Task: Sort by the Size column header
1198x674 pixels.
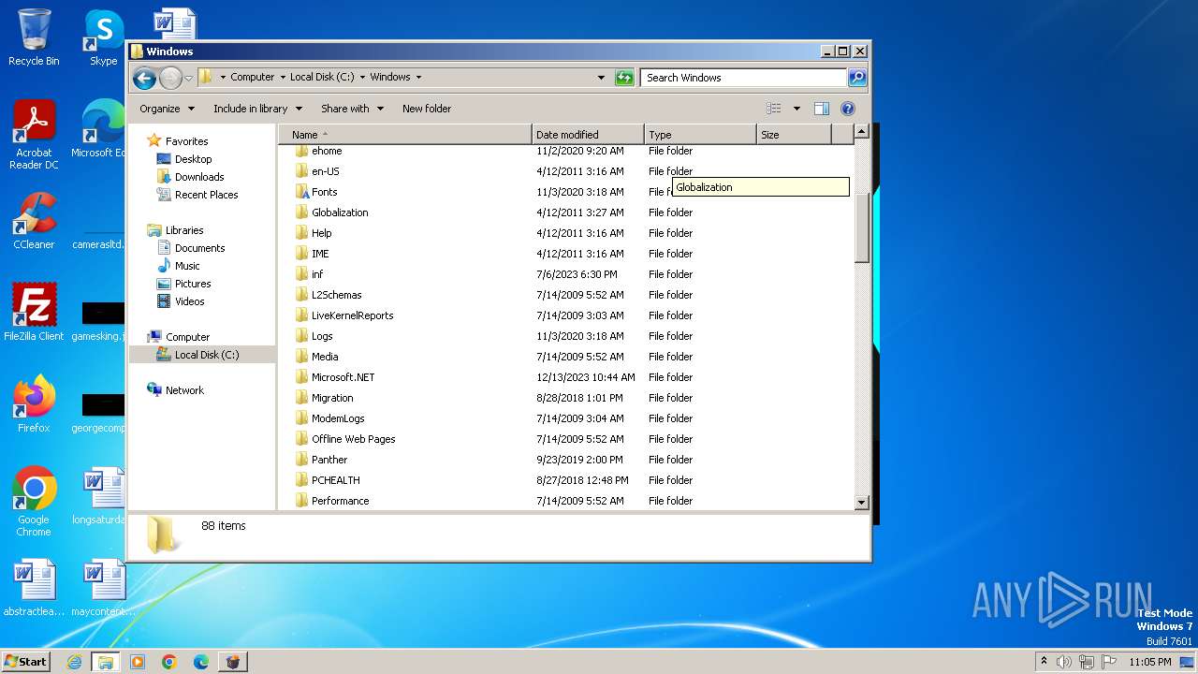Action: point(794,135)
